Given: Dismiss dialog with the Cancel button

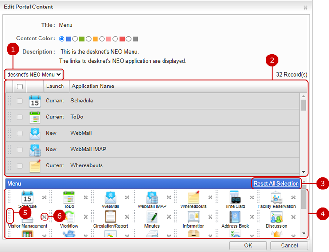Looking at the screenshot, I should 289,245.
